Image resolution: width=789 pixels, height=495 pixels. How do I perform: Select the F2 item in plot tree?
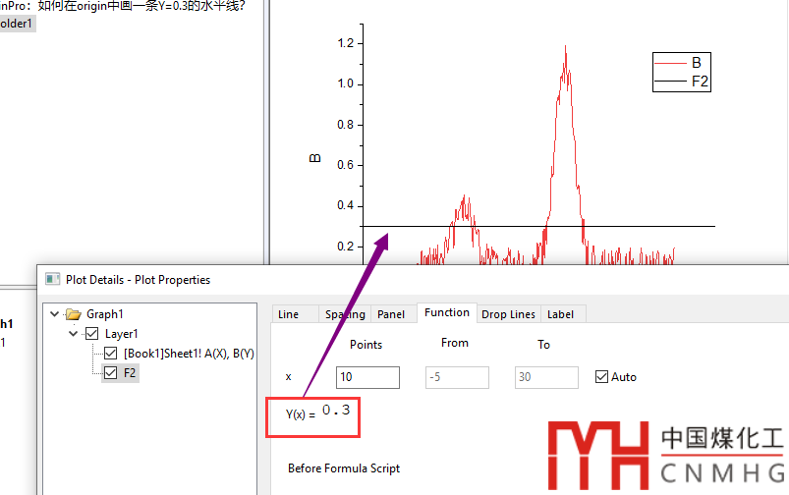(130, 372)
